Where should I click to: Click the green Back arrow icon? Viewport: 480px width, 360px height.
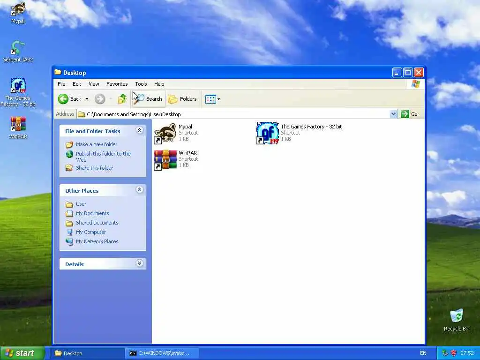coord(63,99)
